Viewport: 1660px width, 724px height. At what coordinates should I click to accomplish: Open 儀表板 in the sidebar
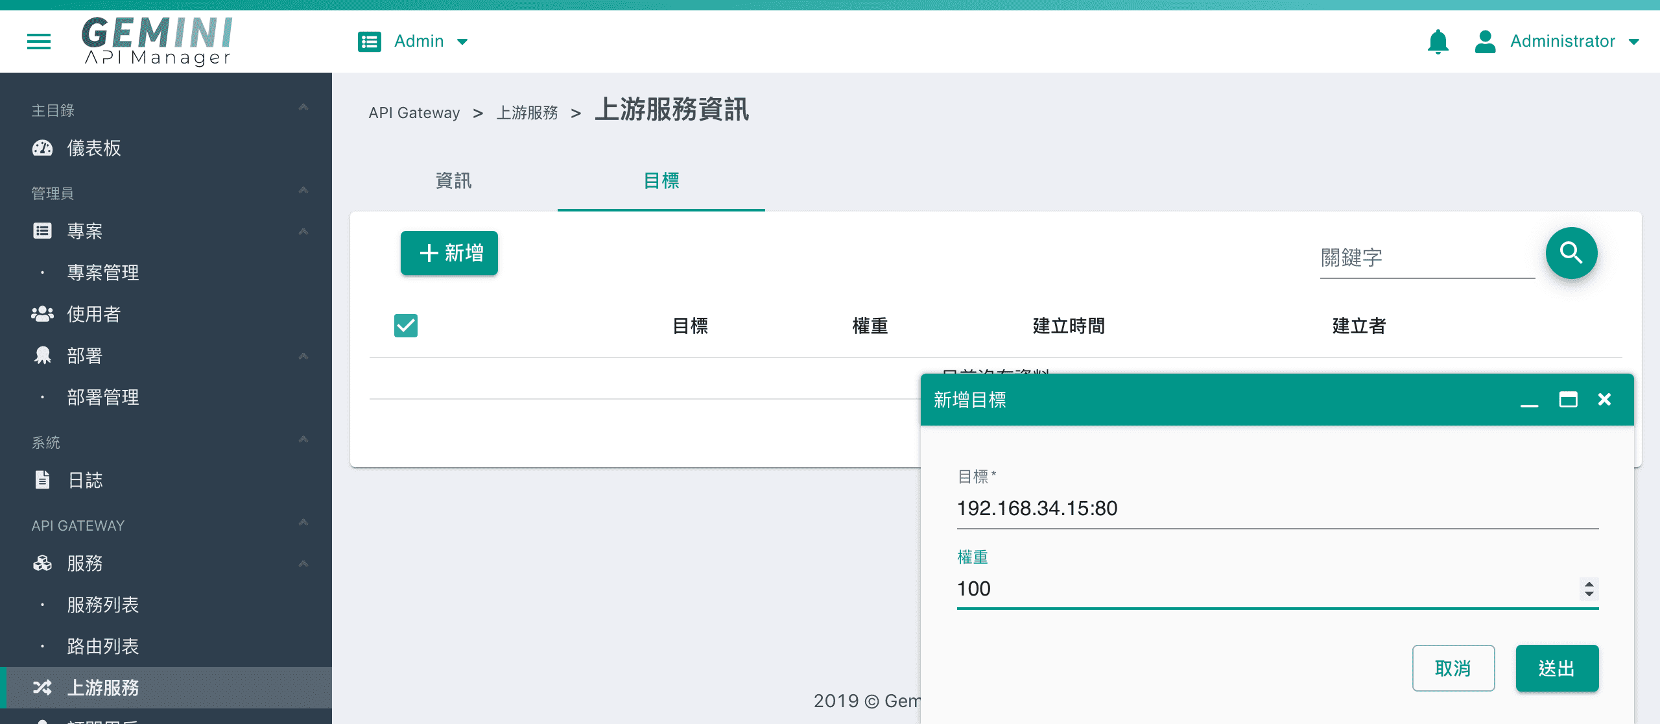[x=94, y=148]
